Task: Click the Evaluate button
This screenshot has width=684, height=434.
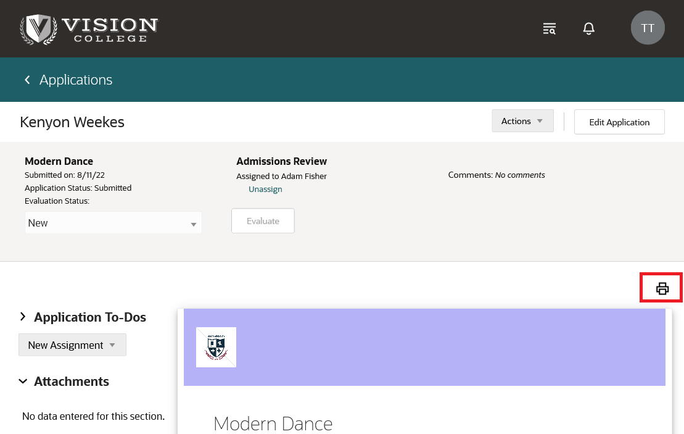Action: pyautogui.click(x=263, y=221)
